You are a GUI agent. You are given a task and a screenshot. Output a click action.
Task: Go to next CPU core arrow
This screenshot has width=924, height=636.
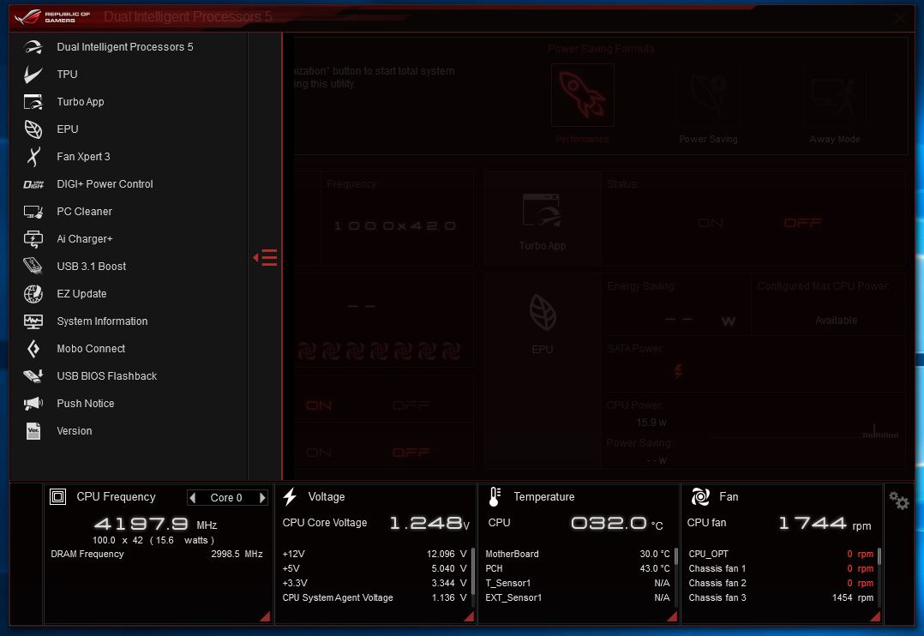point(262,498)
